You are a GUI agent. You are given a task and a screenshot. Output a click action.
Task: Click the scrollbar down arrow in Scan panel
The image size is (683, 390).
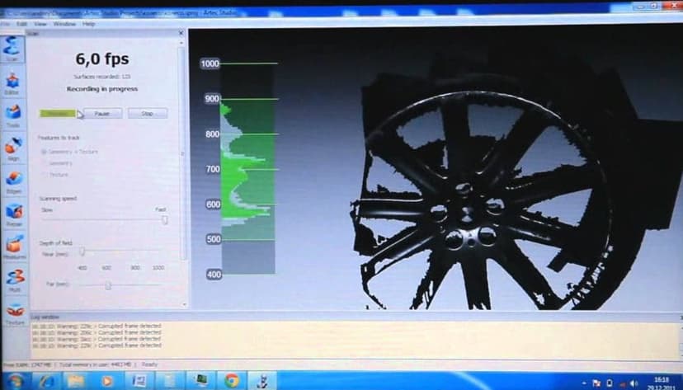pyautogui.click(x=184, y=305)
